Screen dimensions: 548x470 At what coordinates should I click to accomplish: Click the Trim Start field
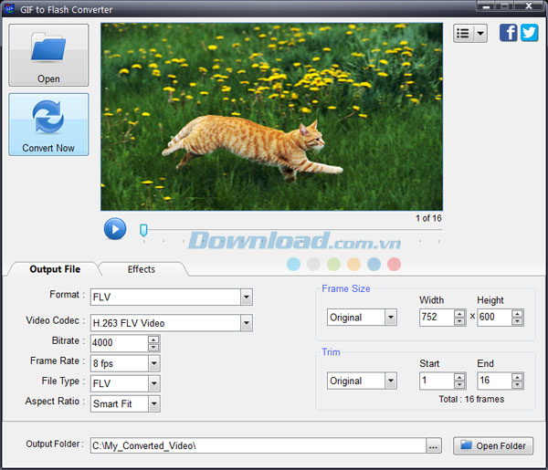437,381
